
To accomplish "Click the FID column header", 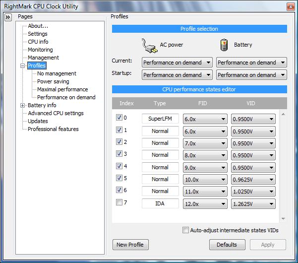I will [x=202, y=103].
